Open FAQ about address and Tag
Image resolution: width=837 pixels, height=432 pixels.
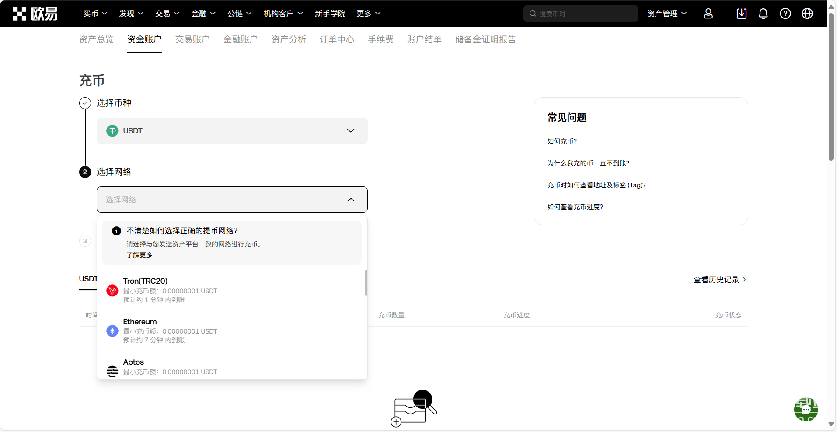coord(596,185)
